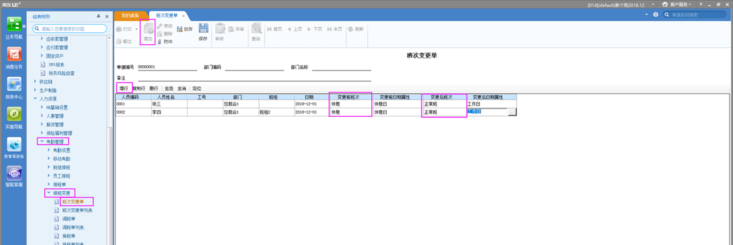Click the 全选 select all button

tap(169, 88)
